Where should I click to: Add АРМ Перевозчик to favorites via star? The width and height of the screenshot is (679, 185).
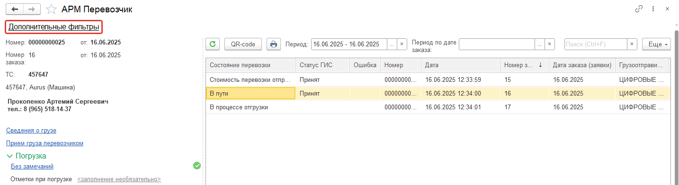point(51,9)
